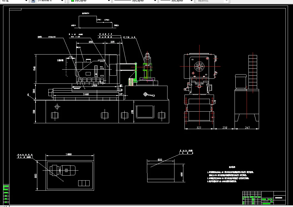Select the rounded window rectangle in right base

click(145, 112)
